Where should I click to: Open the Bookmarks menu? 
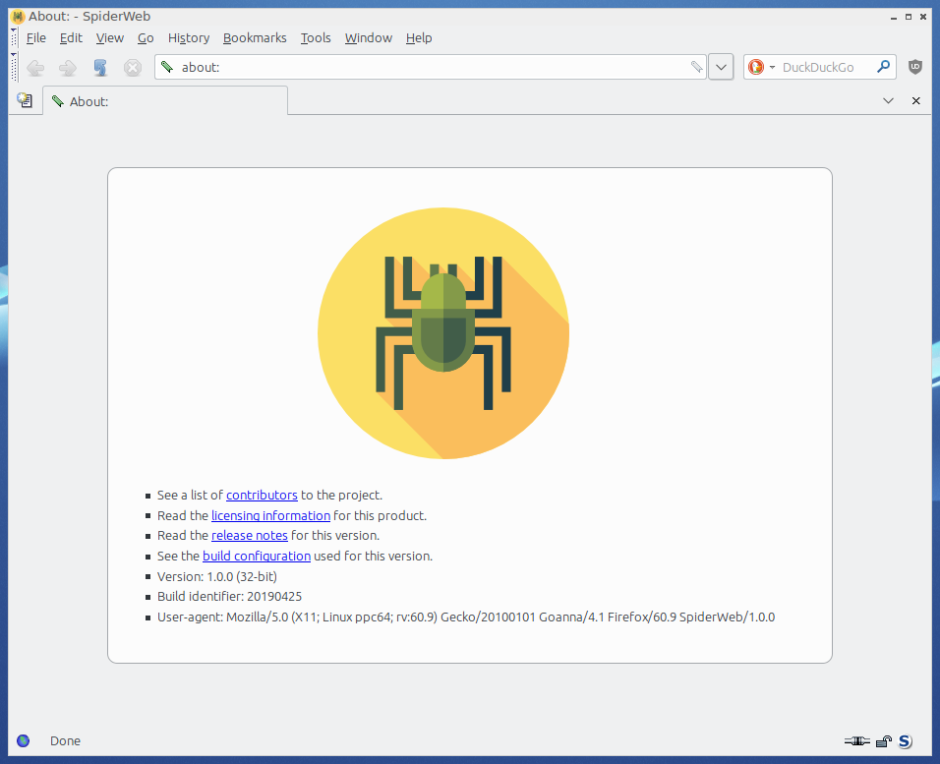coord(255,37)
